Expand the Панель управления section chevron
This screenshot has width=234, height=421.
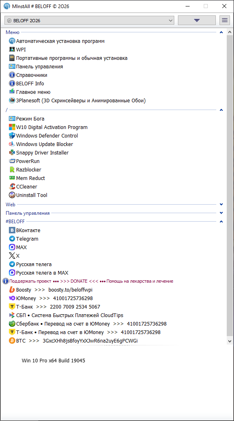pyautogui.click(x=221, y=213)
